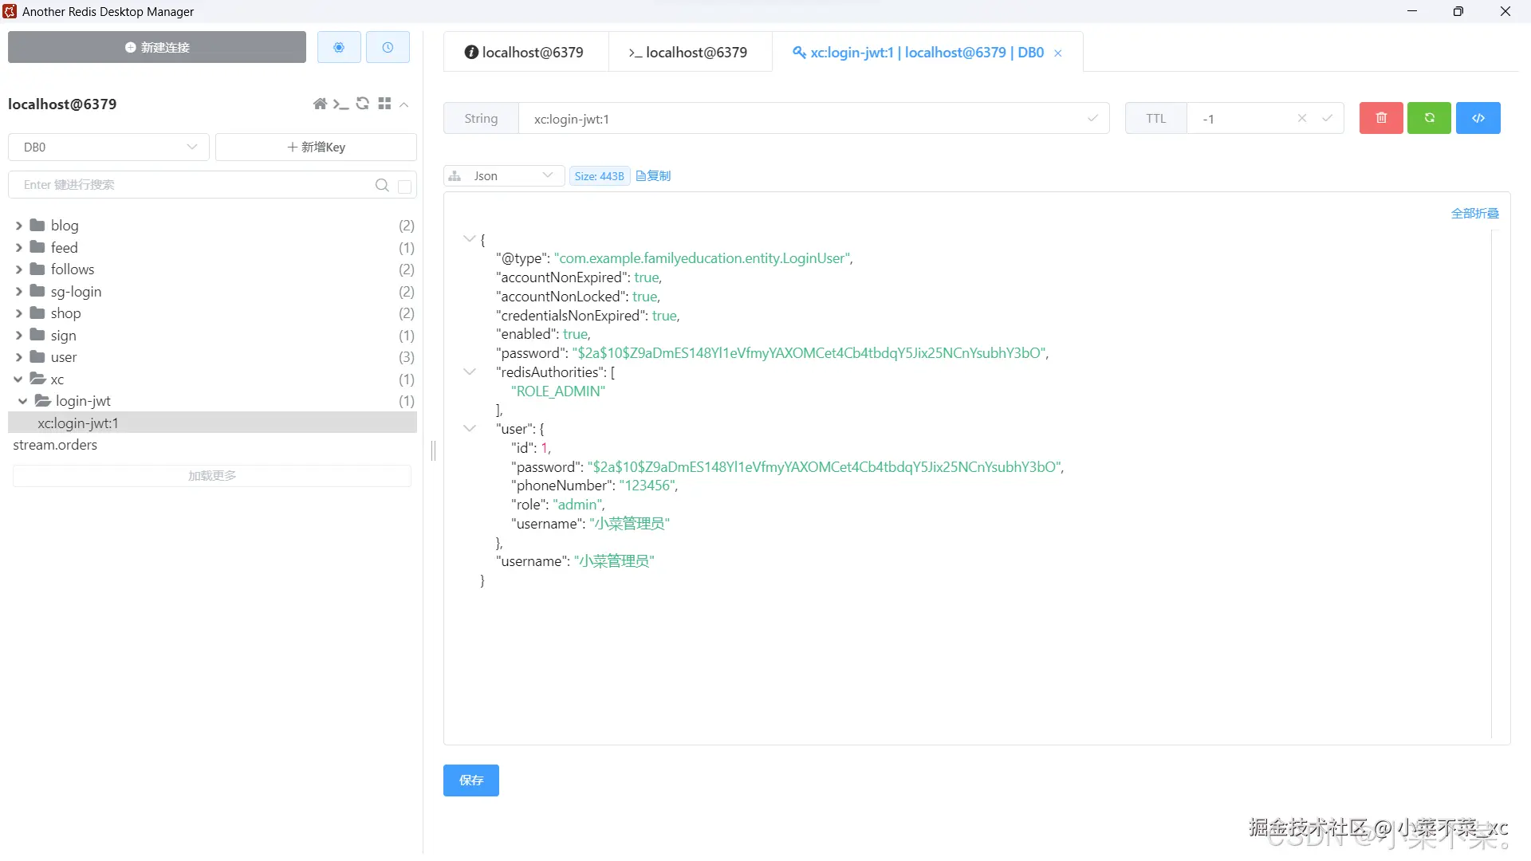Image resolution: width=1531 pixels, height=861 pixels.
Task: Click the grid menu icon beside localhost@6379
Action: pos(384,104)
